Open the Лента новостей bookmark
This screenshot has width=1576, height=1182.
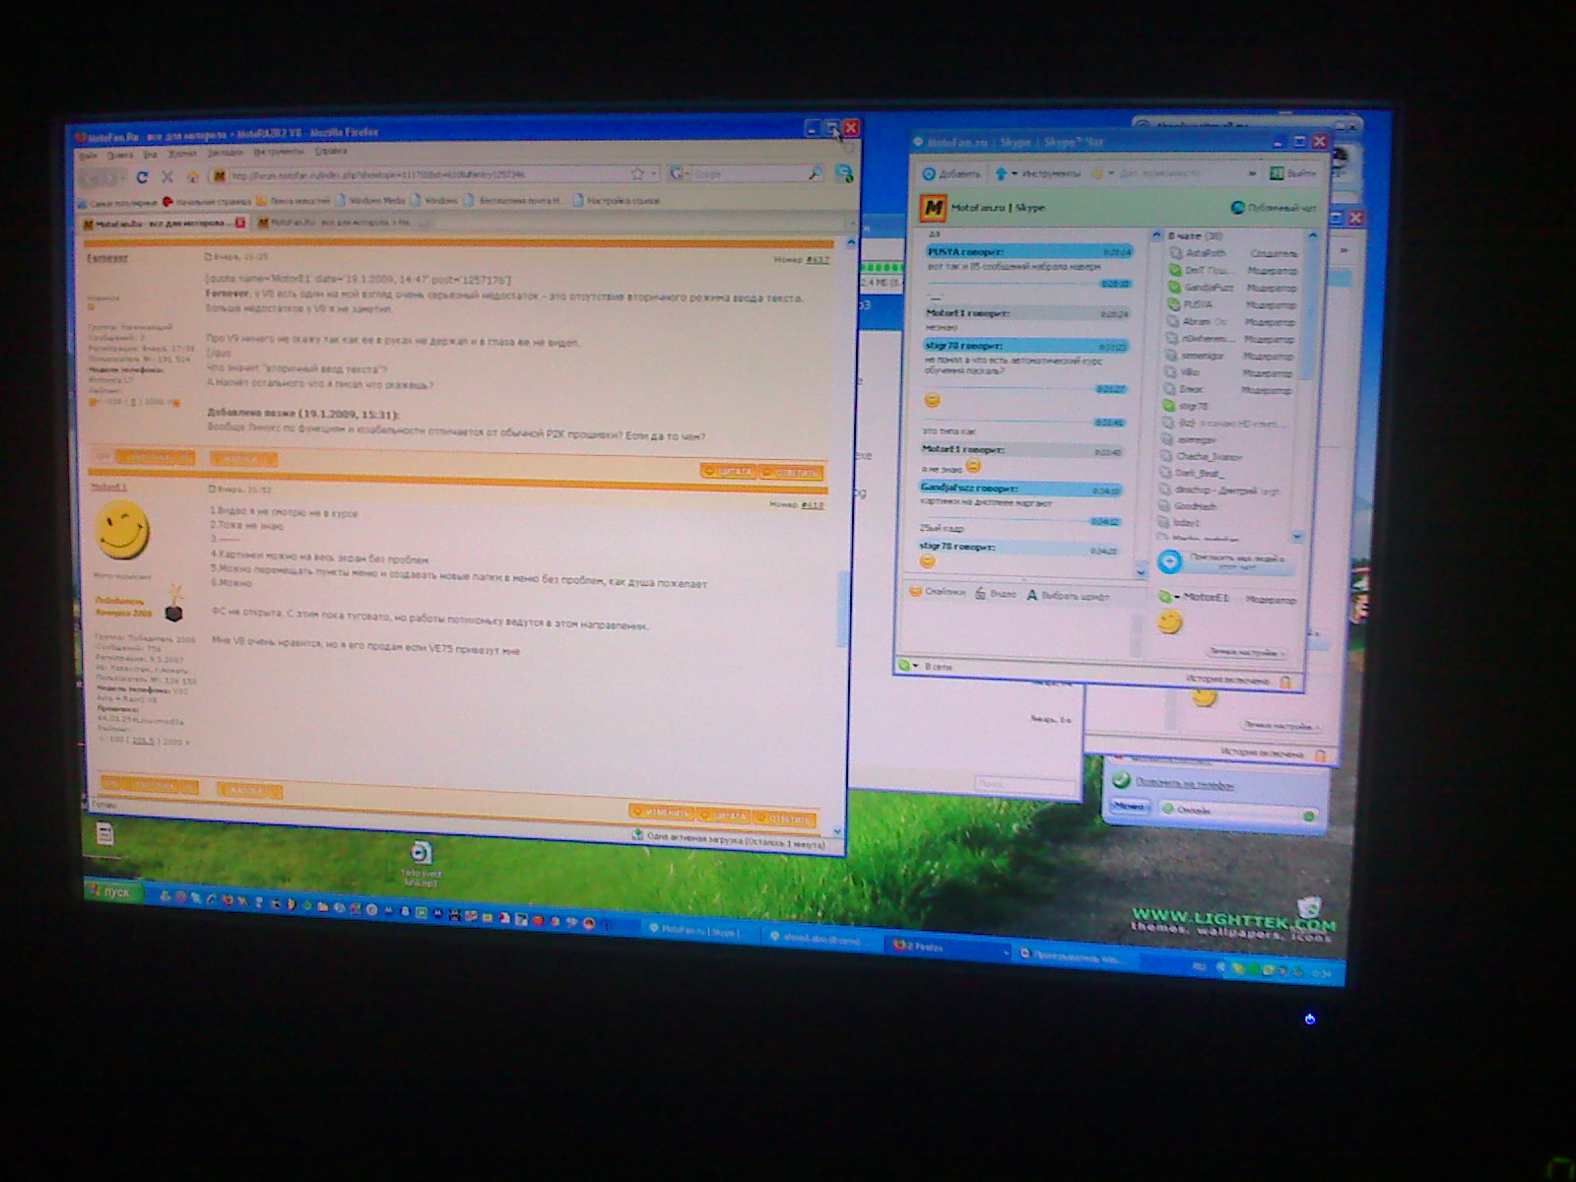[293, 200]
